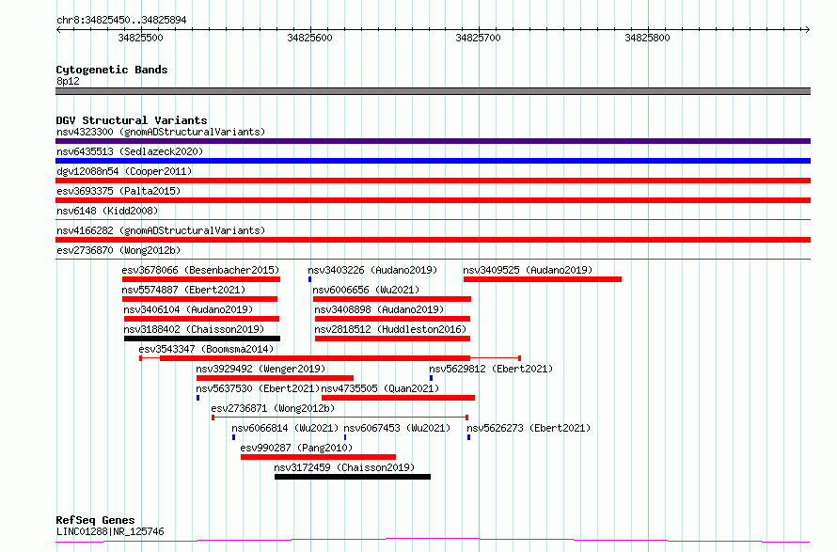Click nsv3403226 (Audano2019) label
The width and height of the screenshot is (837, 552).
click(372, 270)
